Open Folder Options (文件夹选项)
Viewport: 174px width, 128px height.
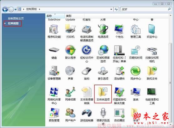pos(103,94)
